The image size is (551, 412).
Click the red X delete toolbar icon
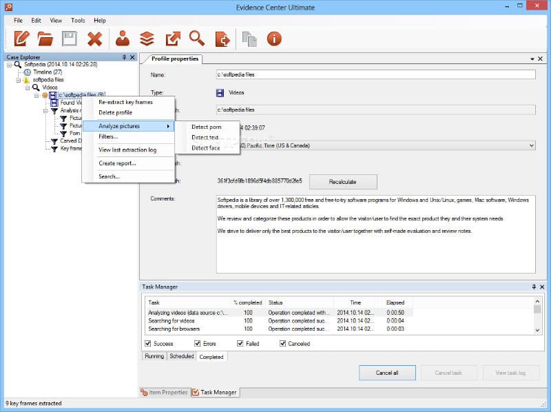point(95,39)
